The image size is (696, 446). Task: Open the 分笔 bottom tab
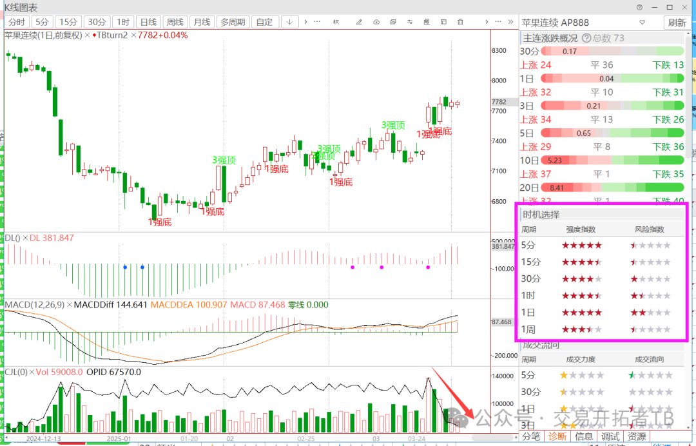pos(531,437)
